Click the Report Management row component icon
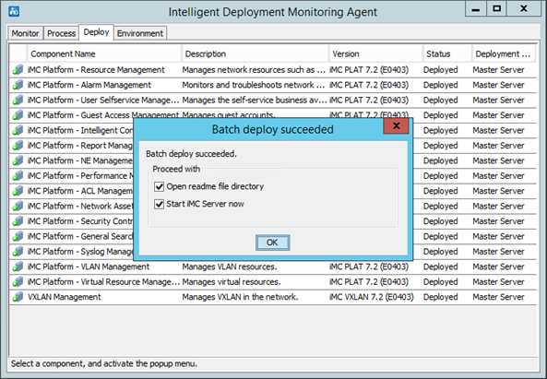This screenshot has height=379, width=547. [18, 146]
